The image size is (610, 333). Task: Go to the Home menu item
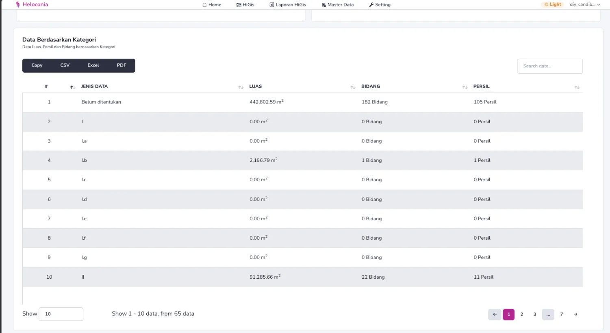click(x=212, y=5)
